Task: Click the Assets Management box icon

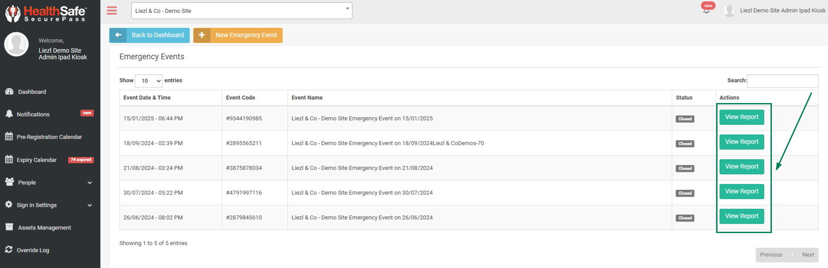Action: [x=9, y=227]
